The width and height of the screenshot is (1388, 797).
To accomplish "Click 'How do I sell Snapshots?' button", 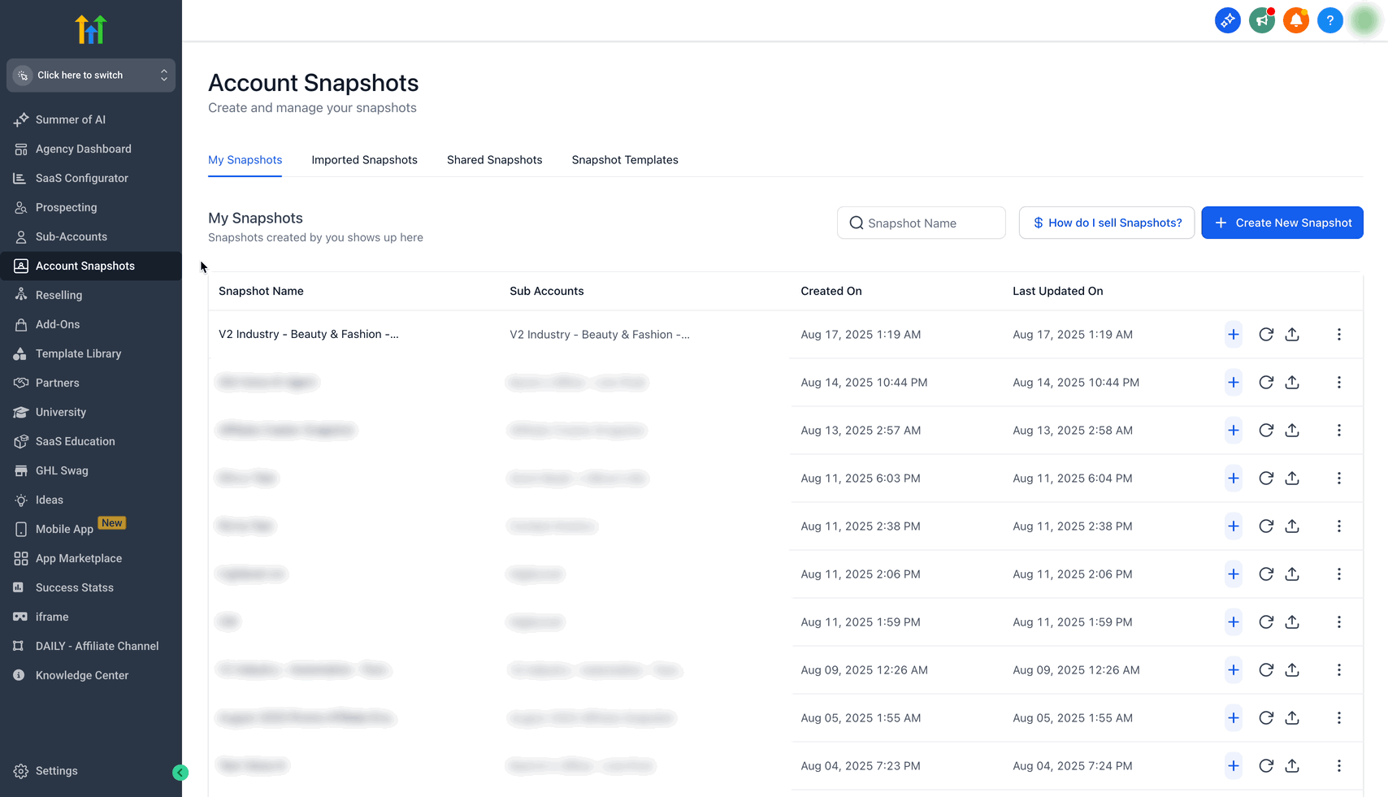I will click(x=1106, y=223).
